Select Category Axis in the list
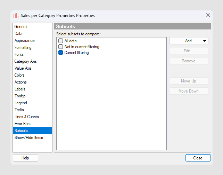This screenshot has width=223, height=175. pos(25,61)
